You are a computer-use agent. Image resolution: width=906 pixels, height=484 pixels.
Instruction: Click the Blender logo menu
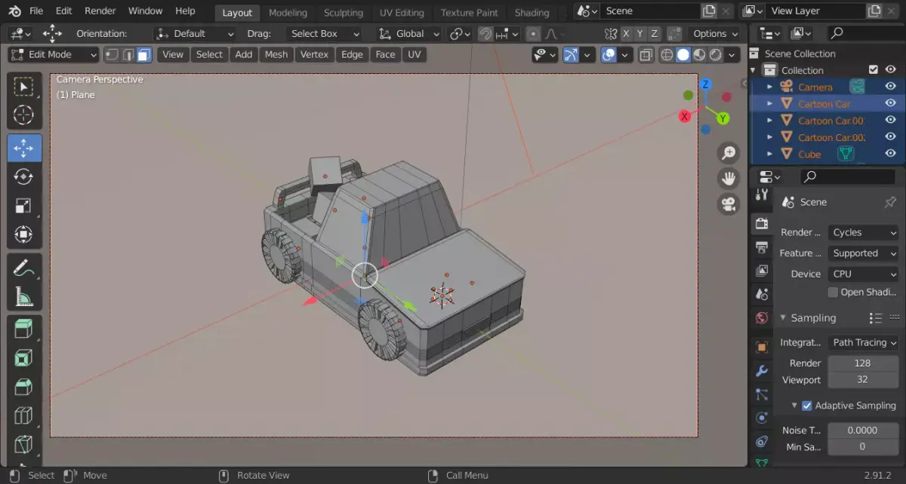14,11
